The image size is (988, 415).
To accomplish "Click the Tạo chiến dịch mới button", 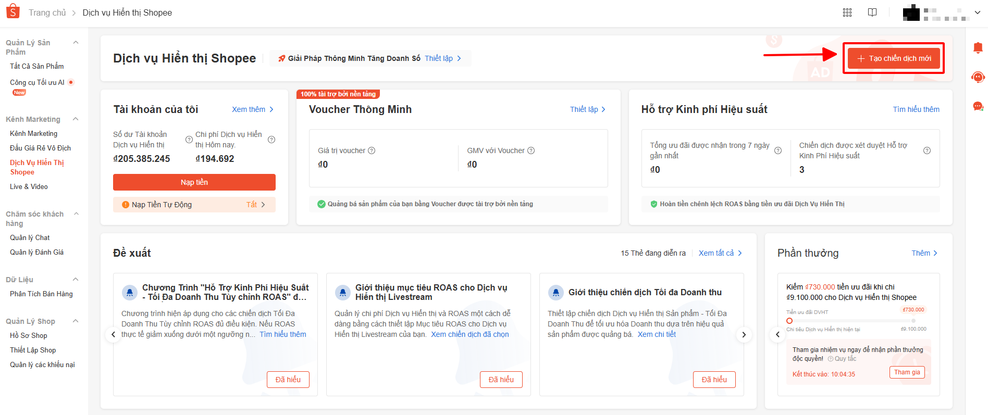I will 894,58.
